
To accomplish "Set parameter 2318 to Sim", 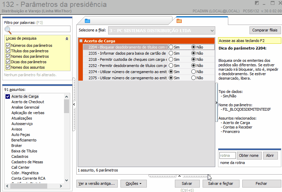I will [x=171, y=59].
